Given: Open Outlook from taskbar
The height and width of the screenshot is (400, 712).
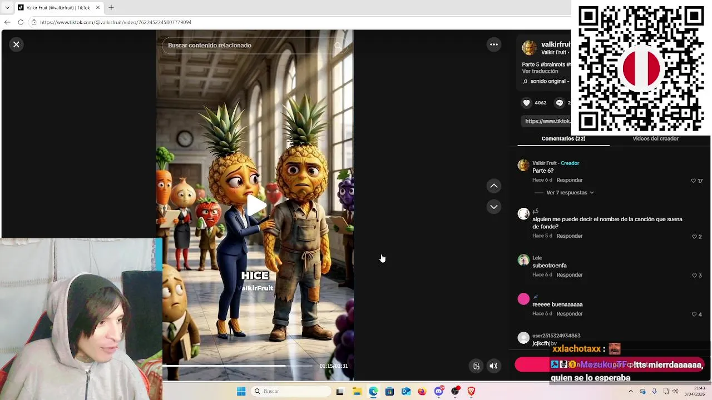Looking at the screenshot, I should [406, 392].
